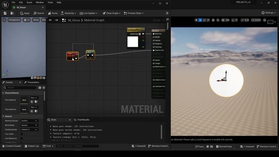Click the graph breadcrumb root icon
279x157 pixels.
(64, 20)
